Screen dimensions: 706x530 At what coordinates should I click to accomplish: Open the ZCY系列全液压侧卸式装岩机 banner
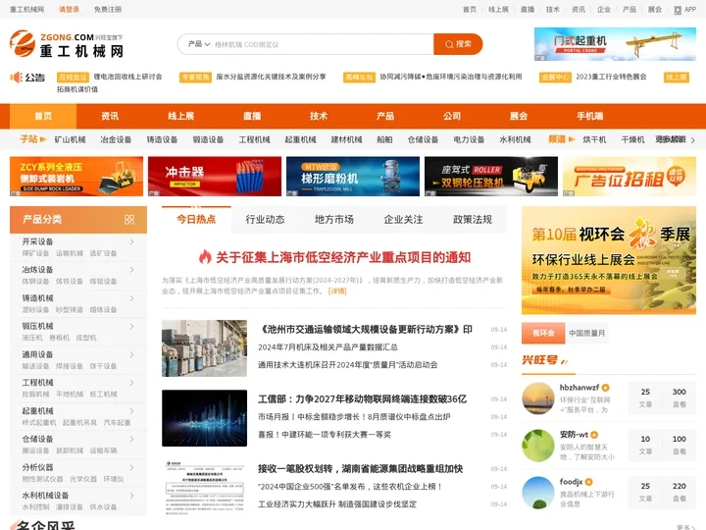[x=76, y=177]
